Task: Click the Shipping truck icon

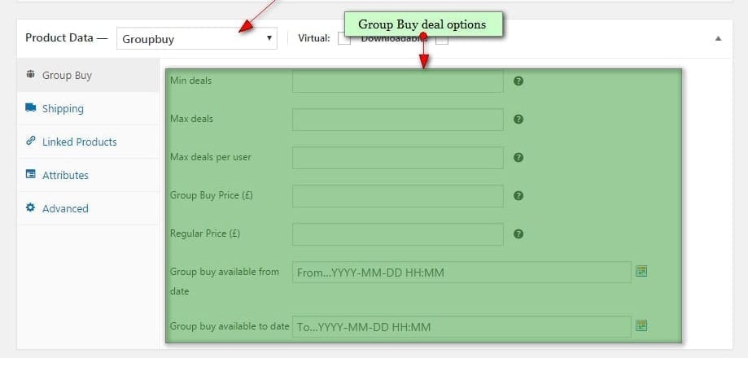Action: coord(31,107)
